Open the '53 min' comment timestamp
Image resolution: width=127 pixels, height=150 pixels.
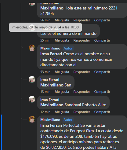click(x=45, y=72)
